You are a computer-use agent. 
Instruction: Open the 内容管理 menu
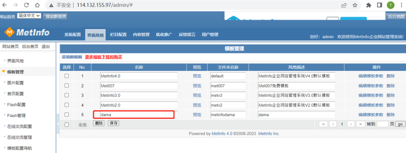click(x=141, y=34)
